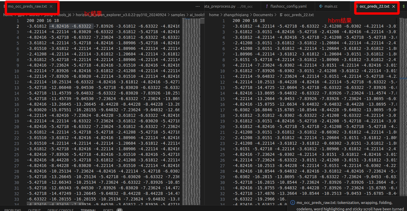This screenshot has width=407, height=211.
Task: Click the YAML icon on flashocc_config.yaml tab
Action: [267, 6]
